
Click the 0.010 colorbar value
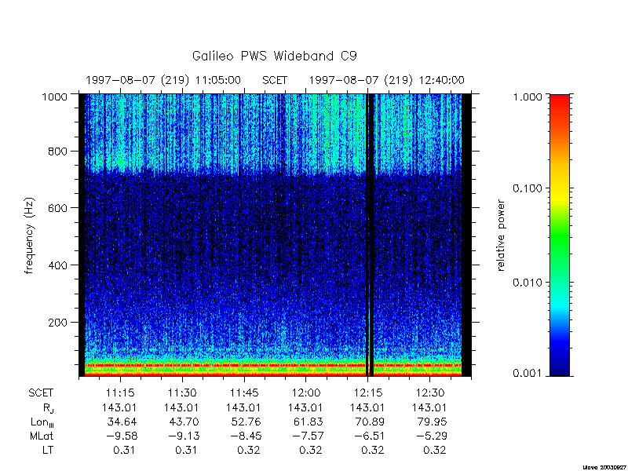[x=528, y=283]
